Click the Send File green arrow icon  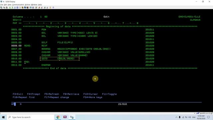pyautogui.click(x=10, y=7)
